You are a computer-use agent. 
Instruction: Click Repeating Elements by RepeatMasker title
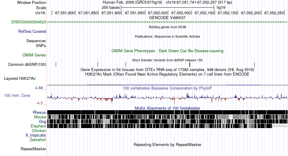click(x=168, y=144)
